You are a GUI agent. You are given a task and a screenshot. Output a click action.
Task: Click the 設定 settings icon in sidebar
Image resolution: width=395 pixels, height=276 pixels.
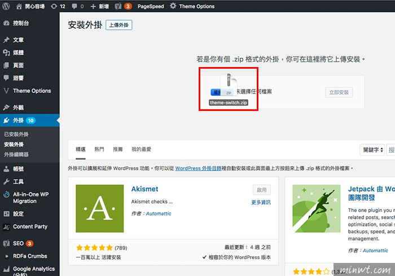point(6,213)
